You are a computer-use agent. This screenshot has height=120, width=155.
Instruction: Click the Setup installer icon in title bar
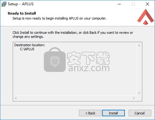click(4, 4)
